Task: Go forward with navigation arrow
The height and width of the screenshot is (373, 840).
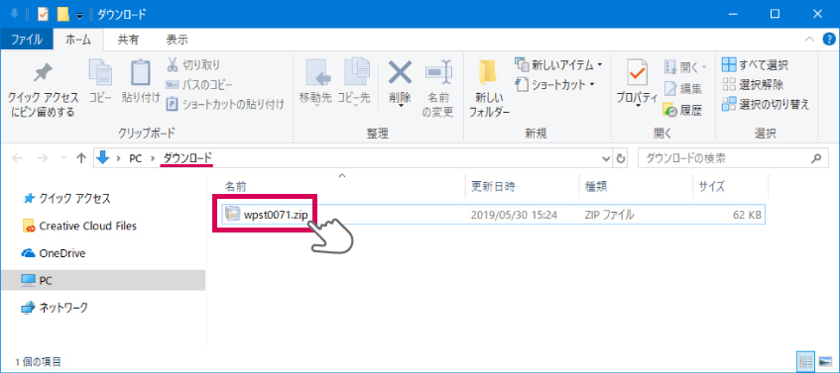Action: point(42,158)
